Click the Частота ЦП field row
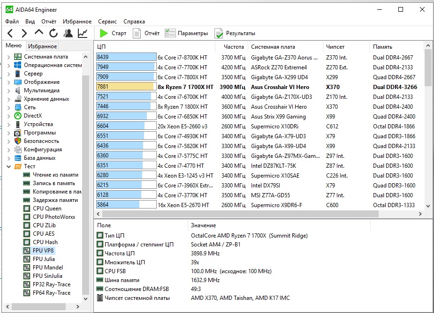 point(233,253)
